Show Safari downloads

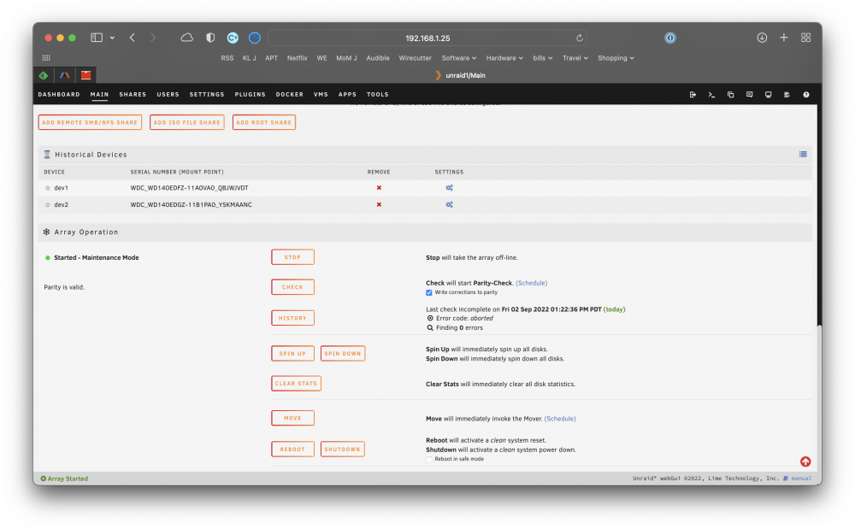(762, 38)
